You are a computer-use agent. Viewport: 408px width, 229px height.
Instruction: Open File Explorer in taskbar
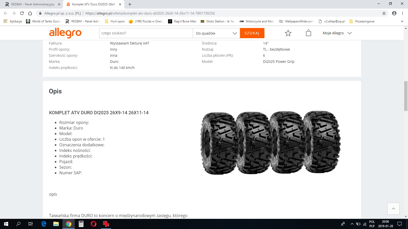56,224
